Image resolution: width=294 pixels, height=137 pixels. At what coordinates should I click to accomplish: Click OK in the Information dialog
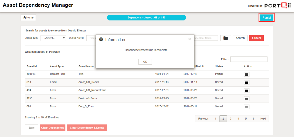click(145, 62)
